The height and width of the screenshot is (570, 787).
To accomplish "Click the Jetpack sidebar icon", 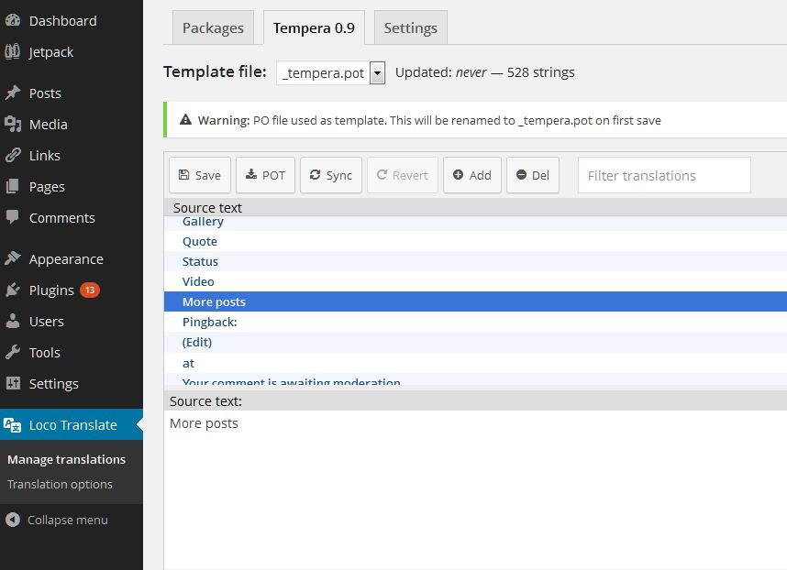I will tap(13, 51).
